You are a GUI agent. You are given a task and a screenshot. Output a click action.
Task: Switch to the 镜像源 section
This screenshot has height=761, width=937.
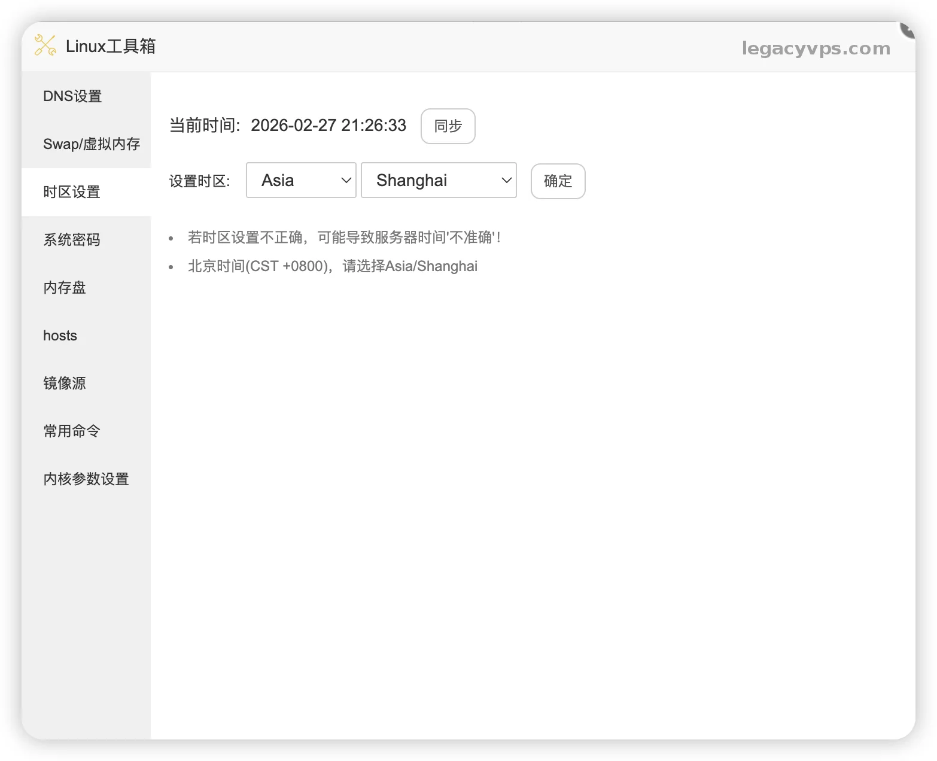(x=65, y=383)
